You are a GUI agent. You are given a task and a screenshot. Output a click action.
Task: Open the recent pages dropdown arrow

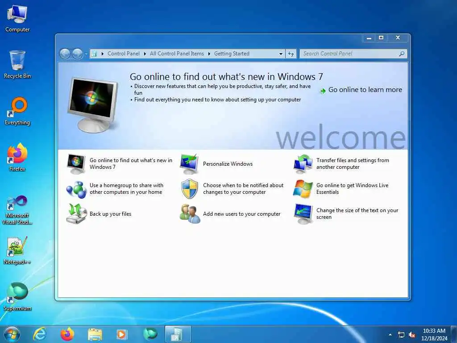86,54
